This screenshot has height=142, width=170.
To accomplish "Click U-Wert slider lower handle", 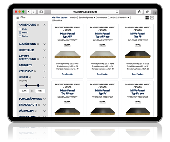I will click(26, 85).
